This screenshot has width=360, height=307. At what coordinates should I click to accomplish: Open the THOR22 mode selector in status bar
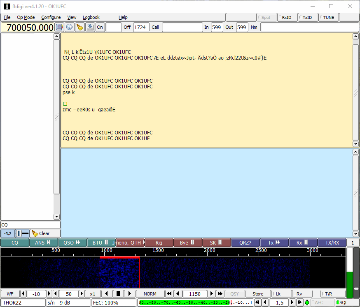coord(23,302)
